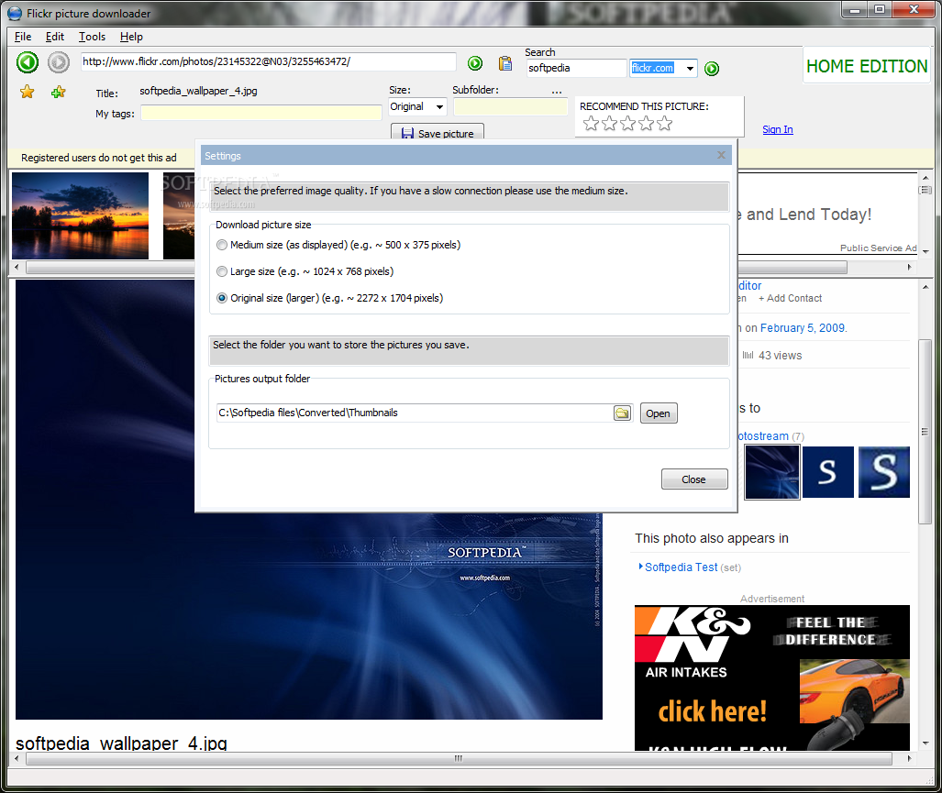Click the Subfolder input field

[511, 107]
